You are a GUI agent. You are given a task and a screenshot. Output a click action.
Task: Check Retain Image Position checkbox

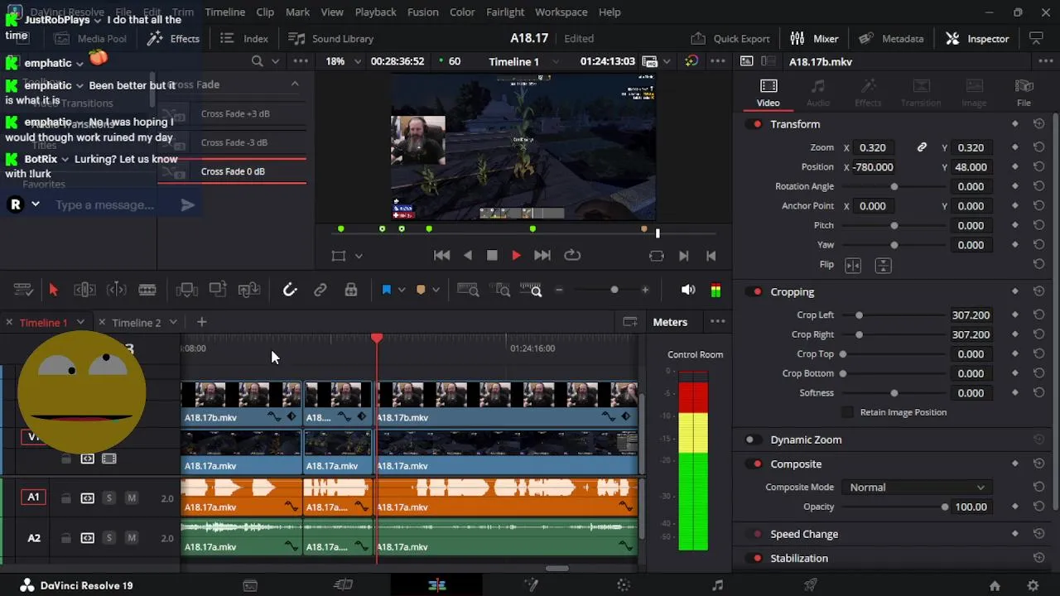point(847,412)
